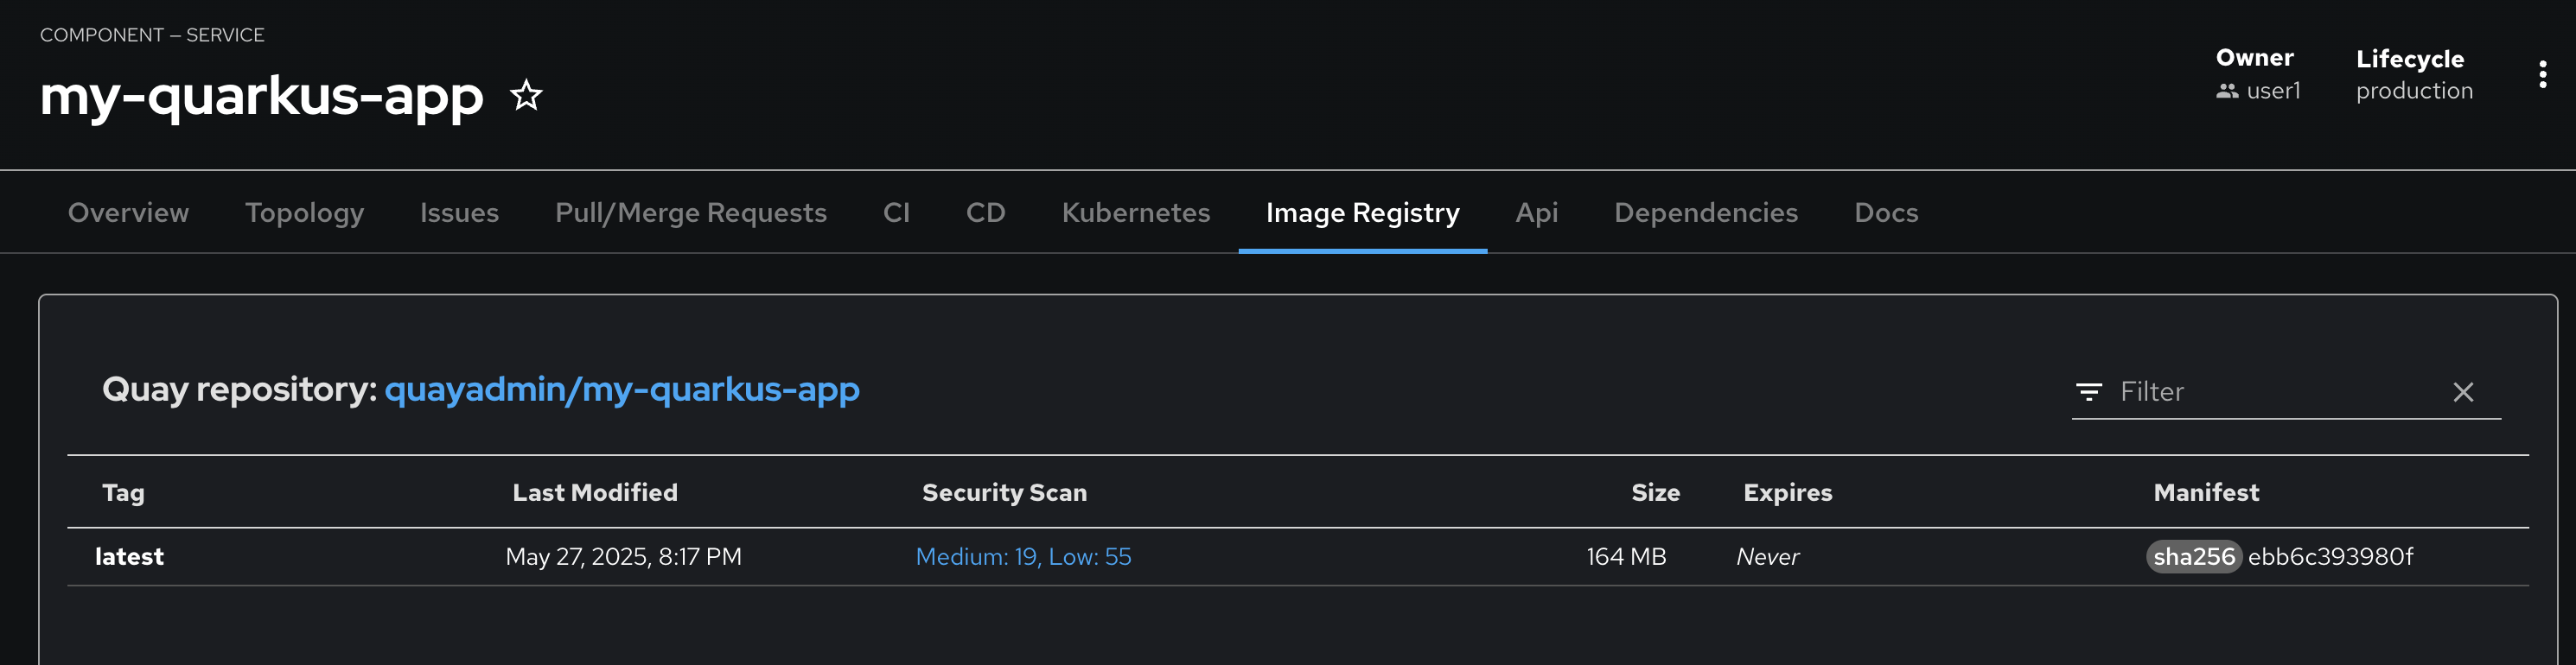Clear the filter with the X icon

2463,392
